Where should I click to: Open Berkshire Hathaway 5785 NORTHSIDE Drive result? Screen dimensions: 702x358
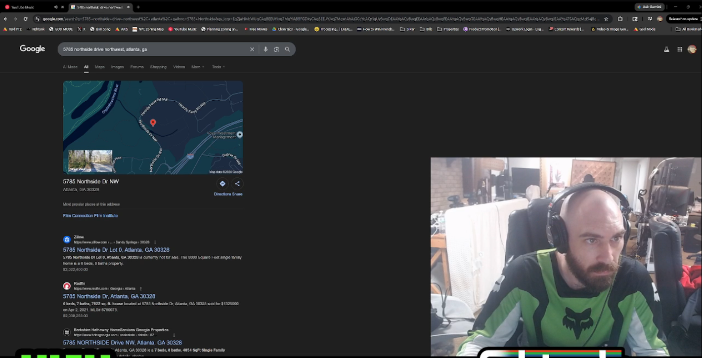pos(123,343)
